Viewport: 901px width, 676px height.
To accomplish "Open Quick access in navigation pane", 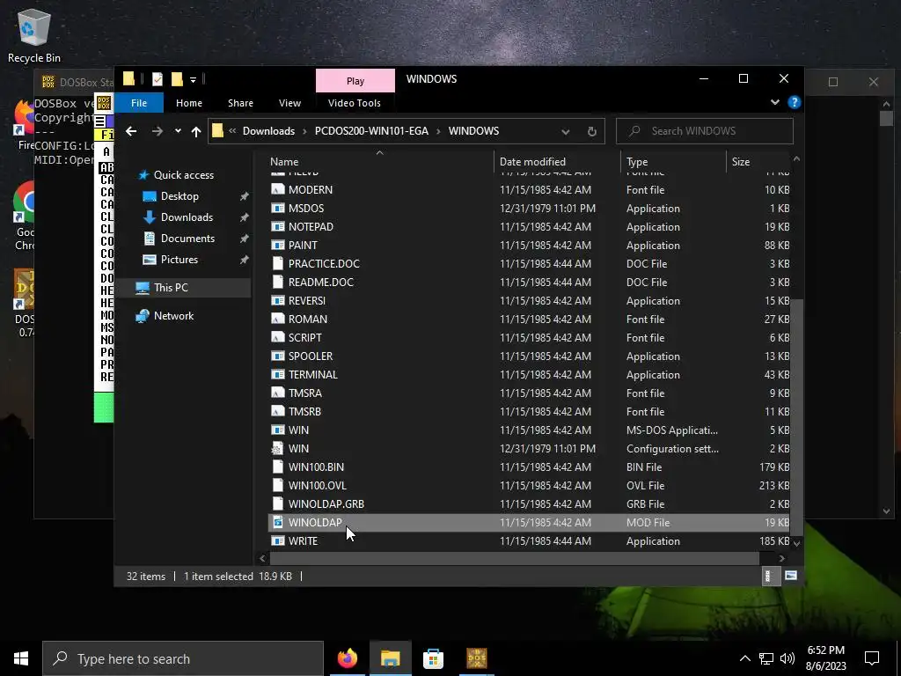I will (183, 175).
